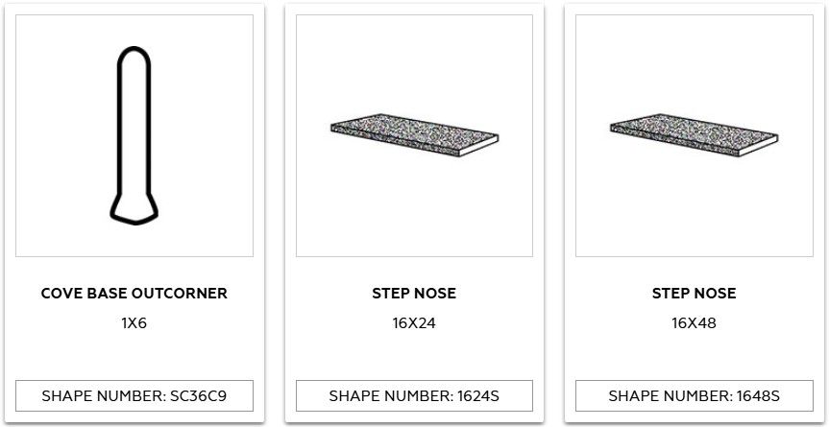Click the Cove Base Outcorner title

pos(134,294)
